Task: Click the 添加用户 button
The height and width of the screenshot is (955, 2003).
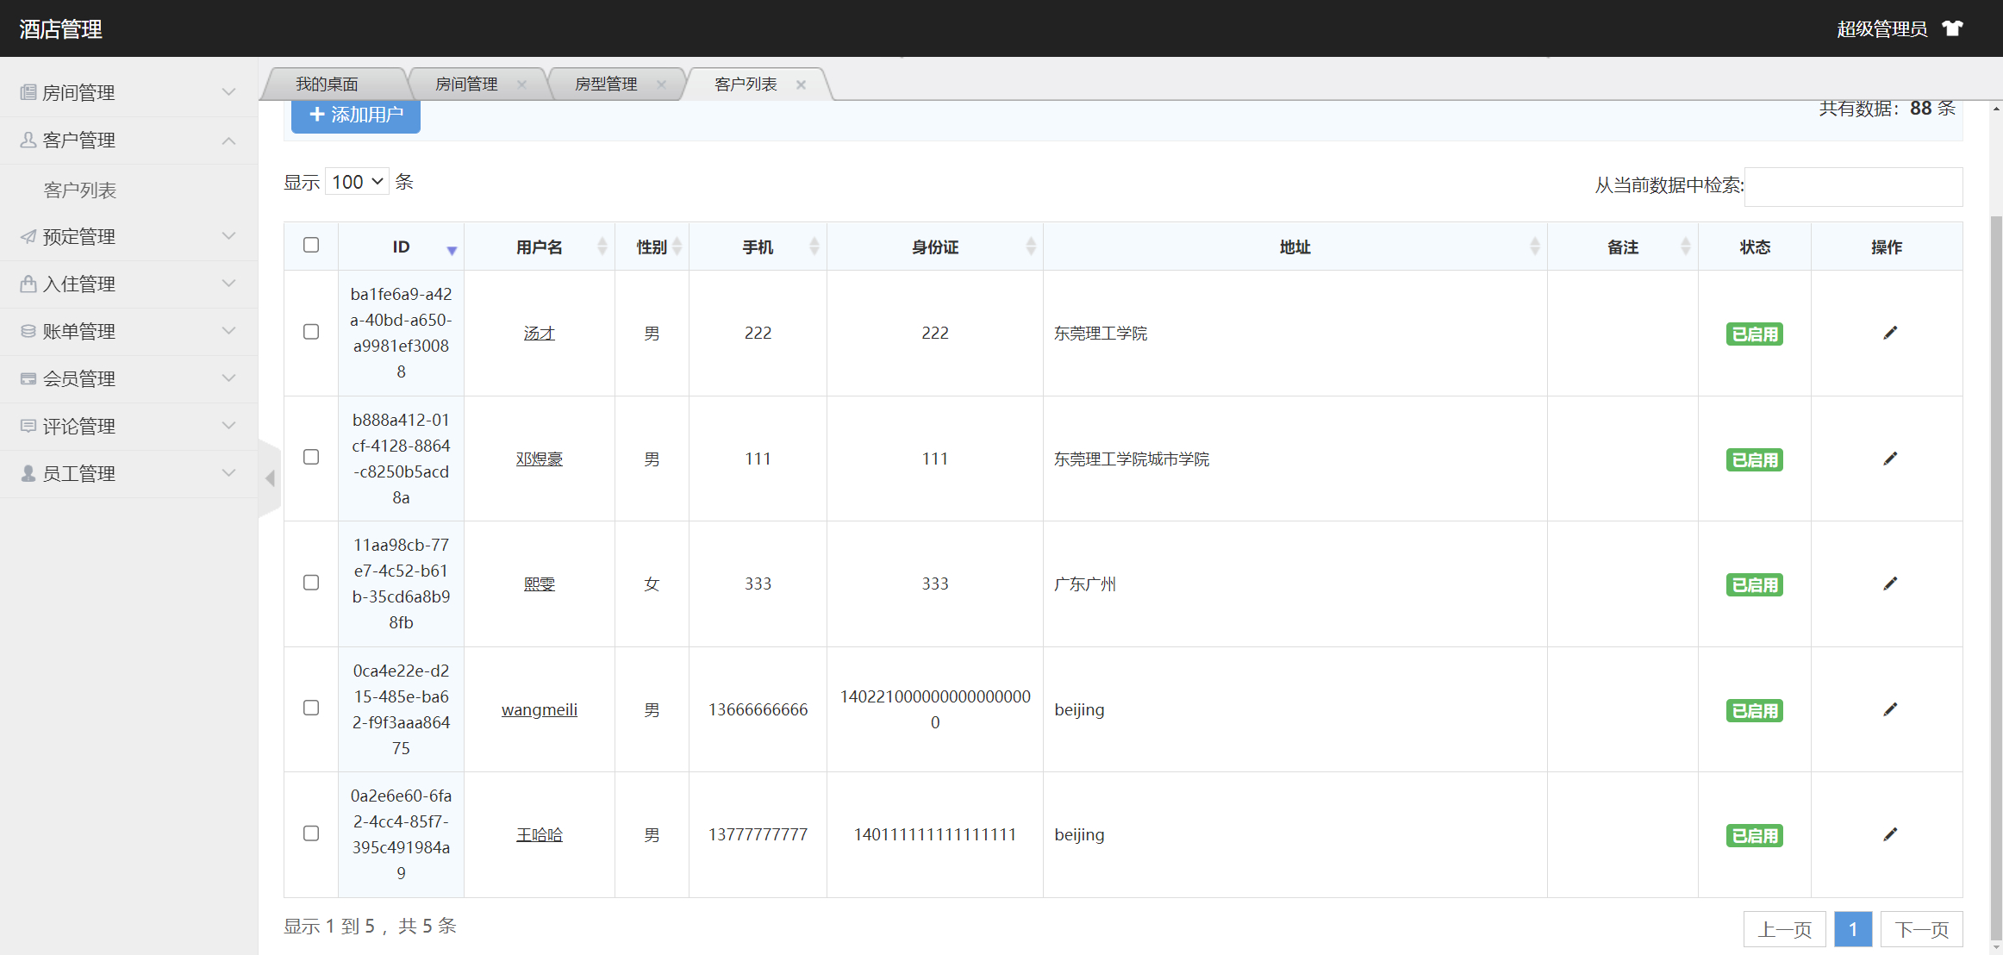Action: (x=355, y=115)
